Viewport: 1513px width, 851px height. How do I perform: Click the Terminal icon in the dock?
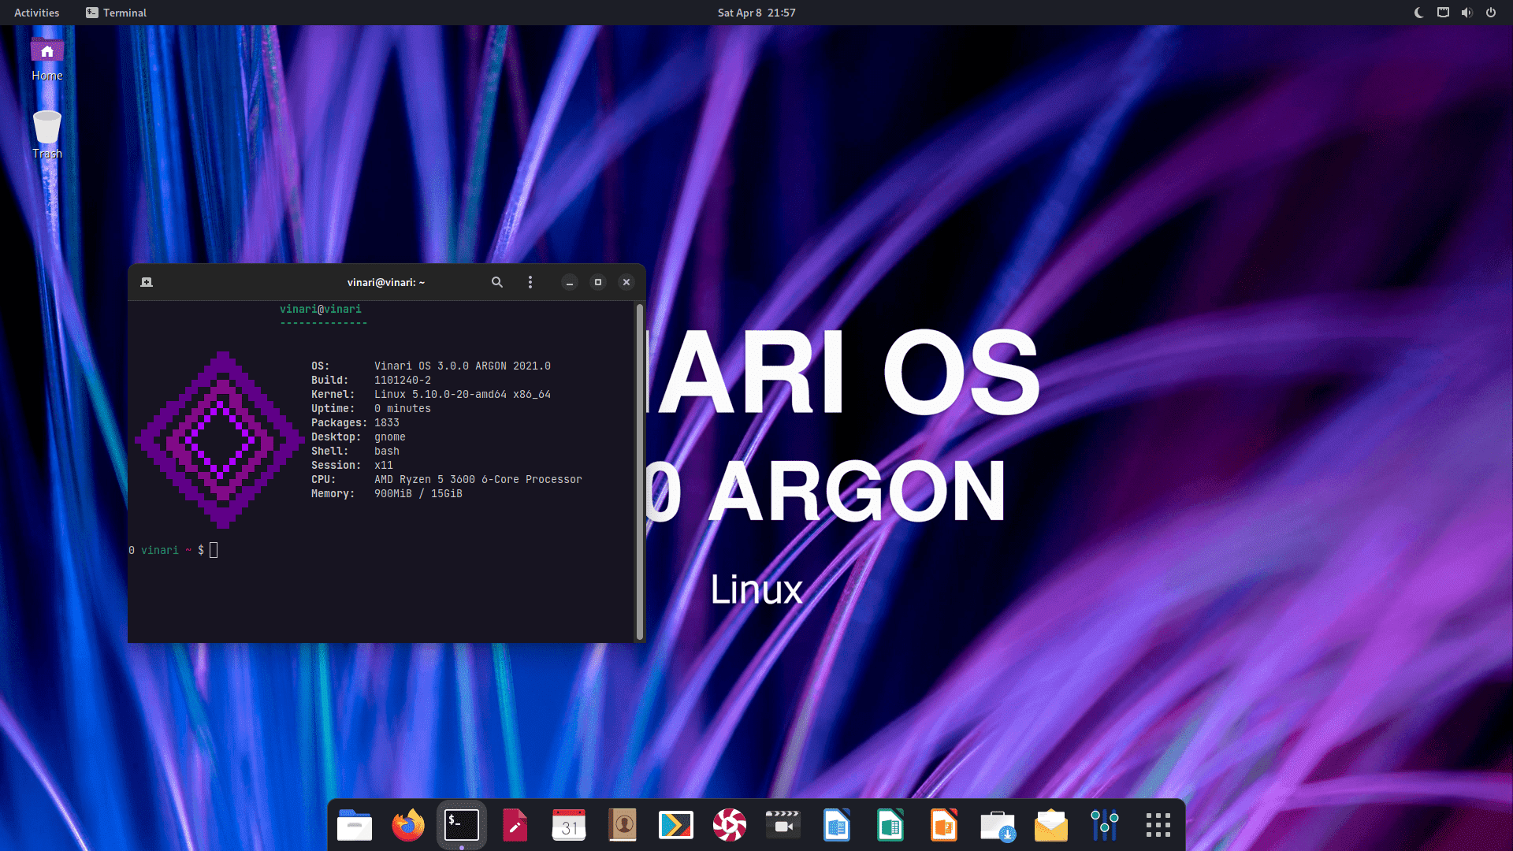462,825
